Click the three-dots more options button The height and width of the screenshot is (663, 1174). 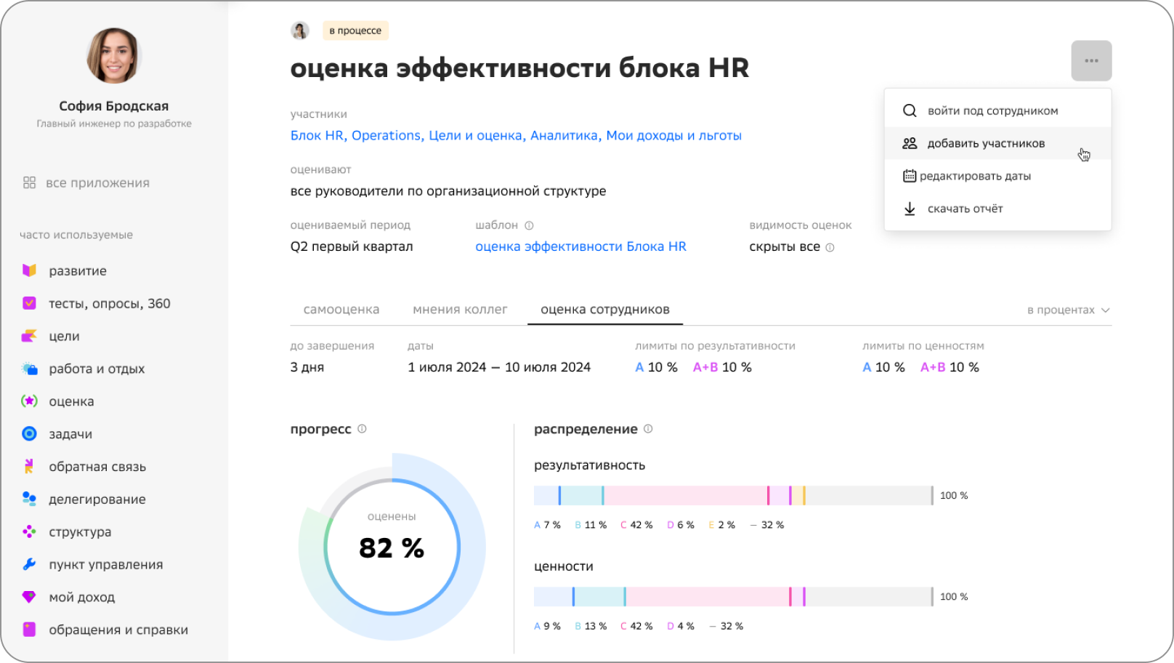1090,61
